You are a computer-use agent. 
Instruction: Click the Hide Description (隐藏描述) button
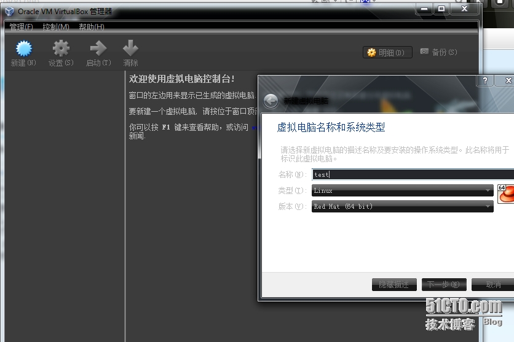394,284
